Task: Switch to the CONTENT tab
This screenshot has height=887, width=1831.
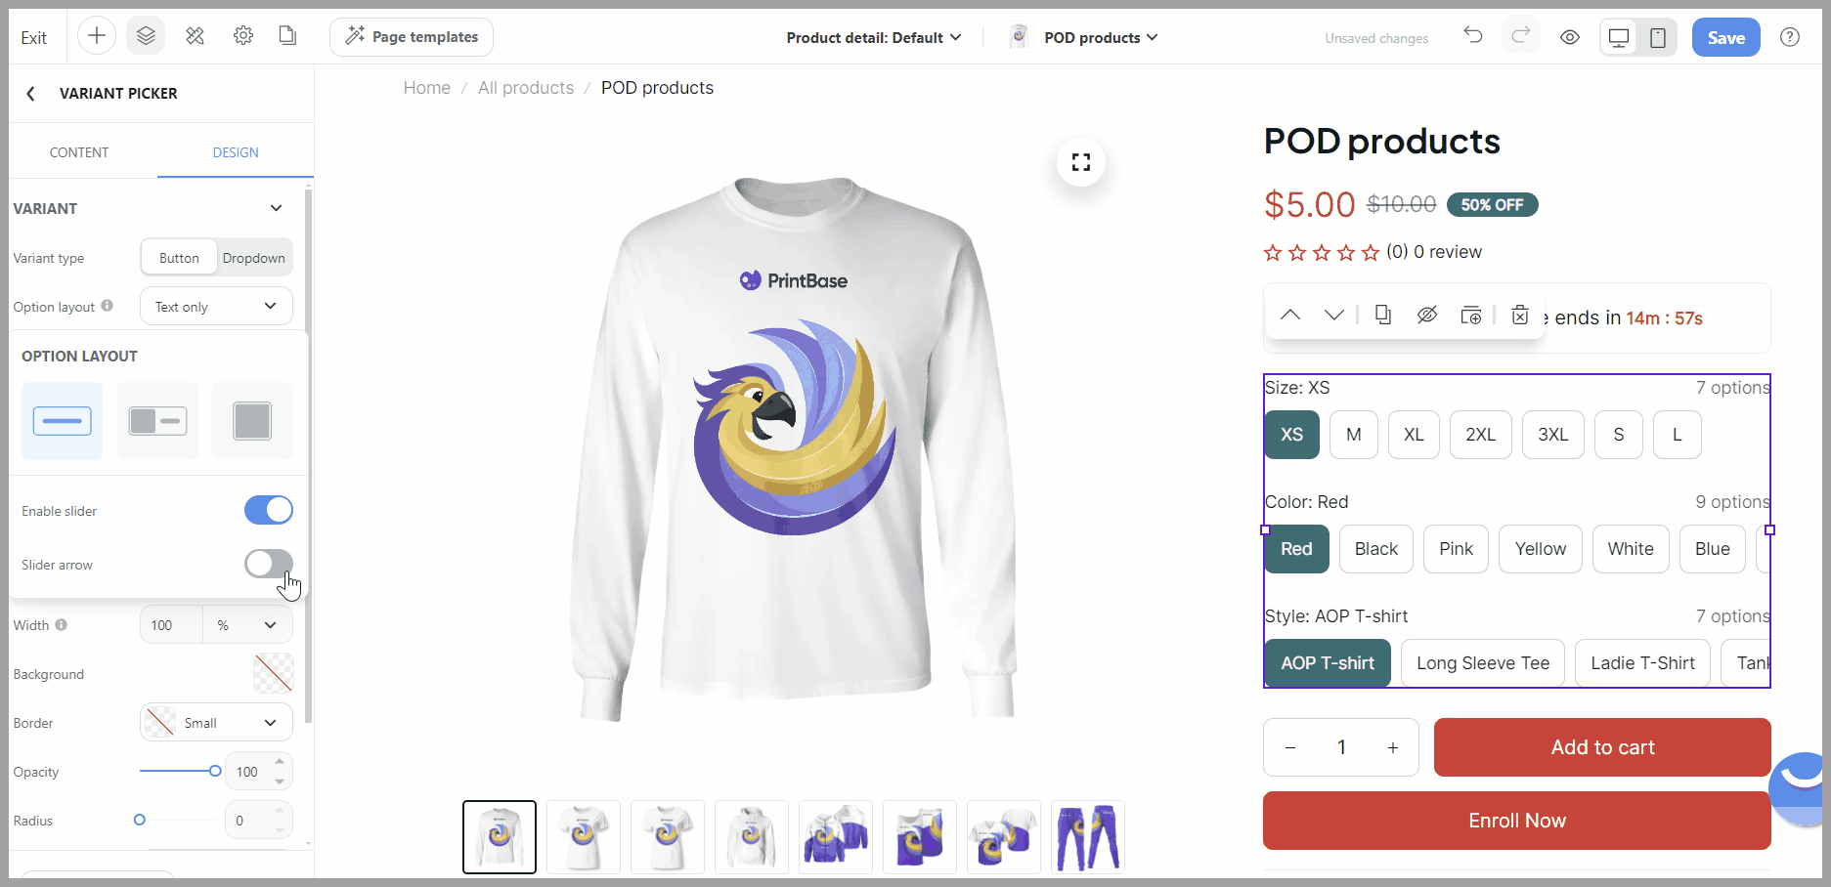Action: [x=79, y=152]
